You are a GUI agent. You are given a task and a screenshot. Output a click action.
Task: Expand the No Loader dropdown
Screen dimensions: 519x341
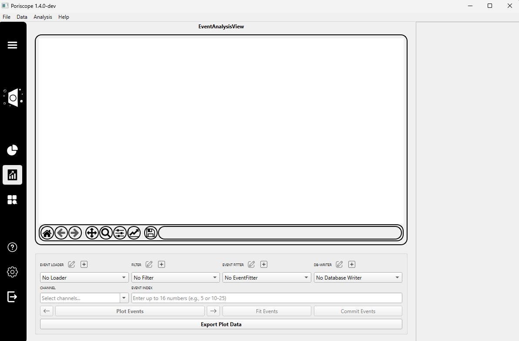(84, 277)
